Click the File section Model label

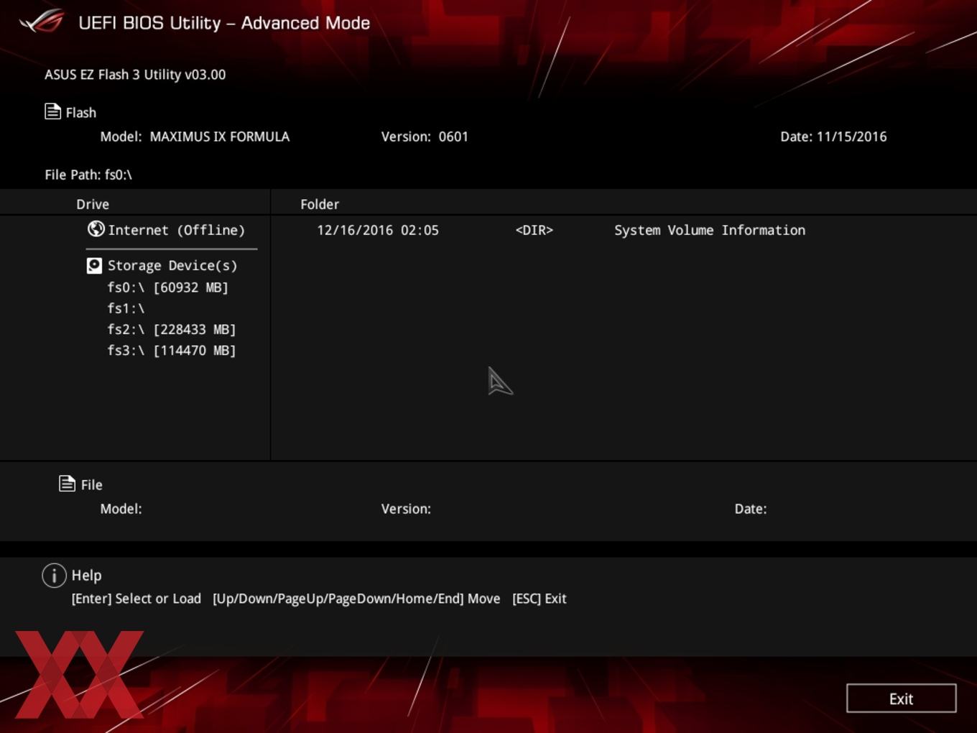point(121,509)
